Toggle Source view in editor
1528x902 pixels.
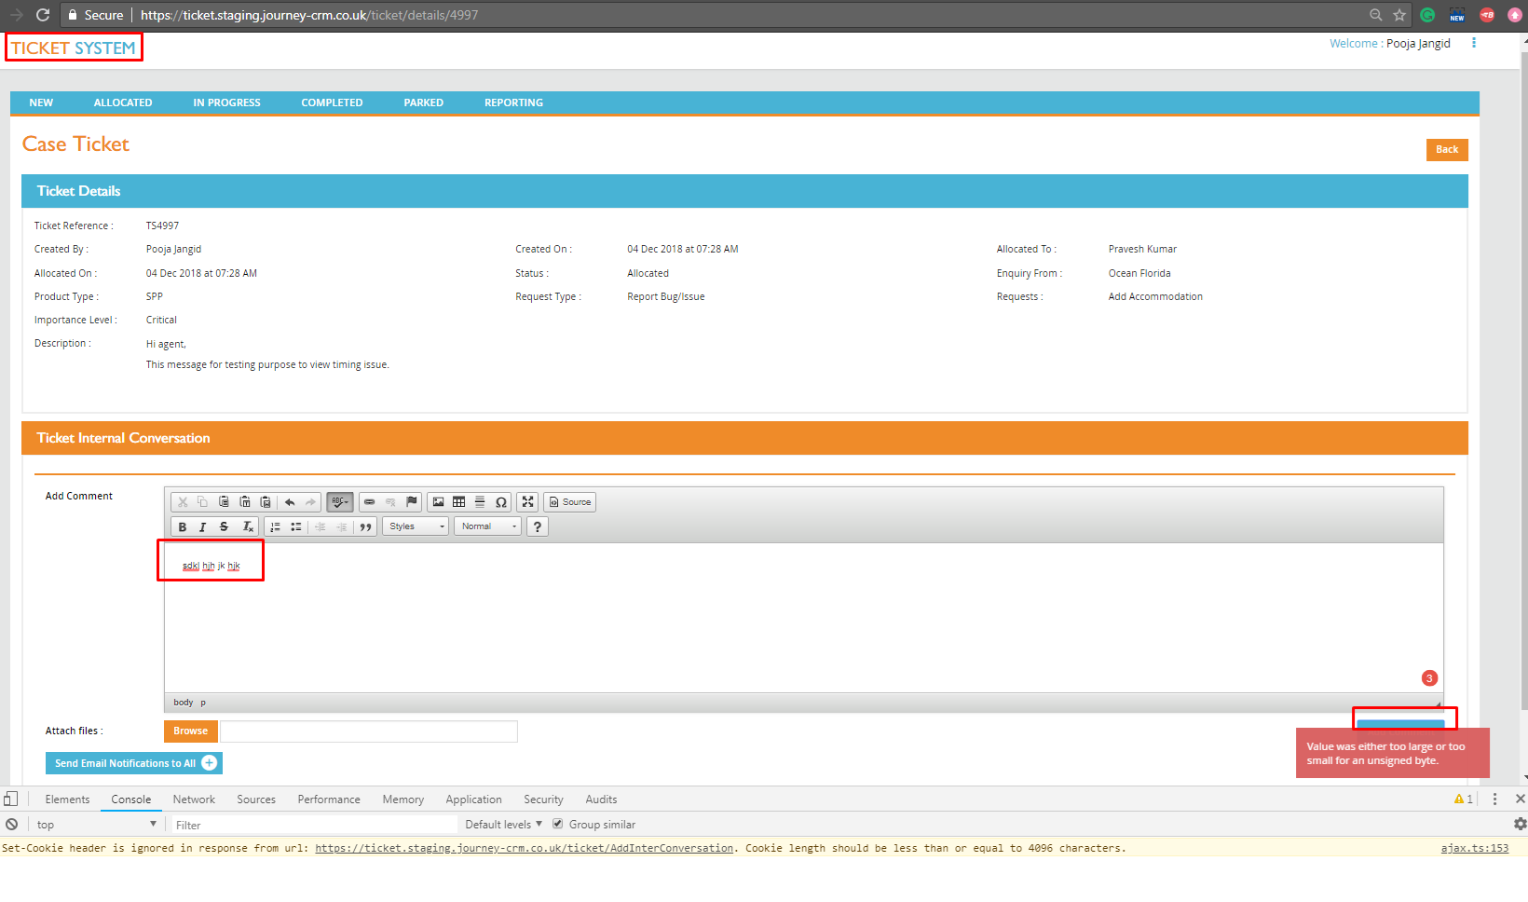(570, 502)
